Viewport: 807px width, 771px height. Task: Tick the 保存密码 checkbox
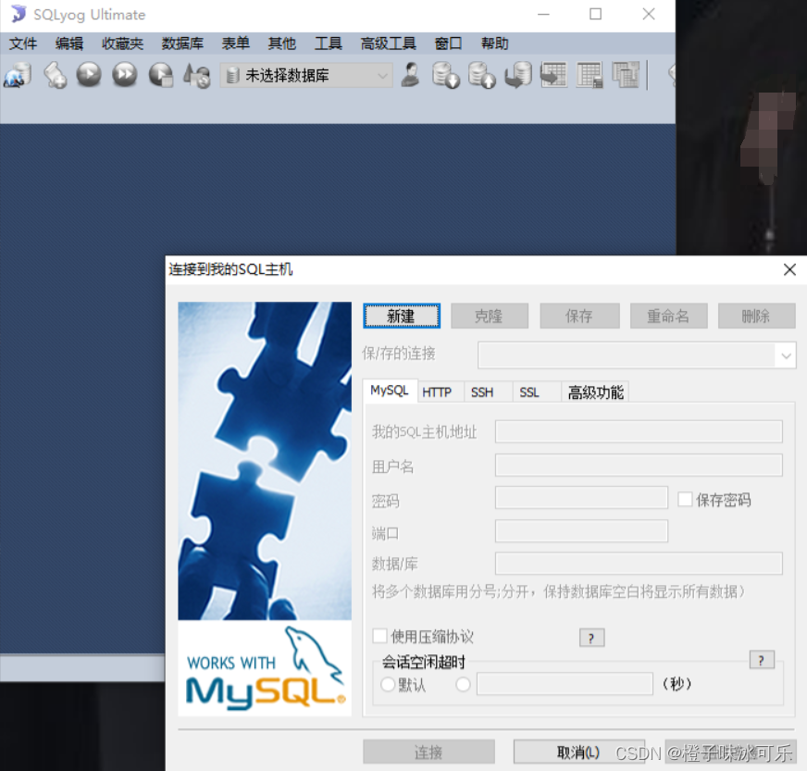pyautogui.click(x=685, y=499)
